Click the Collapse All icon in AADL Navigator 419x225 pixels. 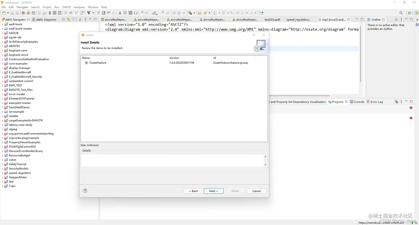click(64, 19)
